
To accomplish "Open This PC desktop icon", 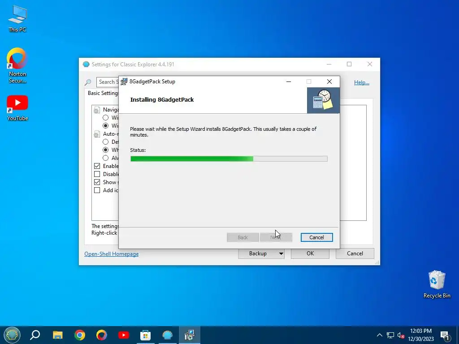I will coord(17,18).
